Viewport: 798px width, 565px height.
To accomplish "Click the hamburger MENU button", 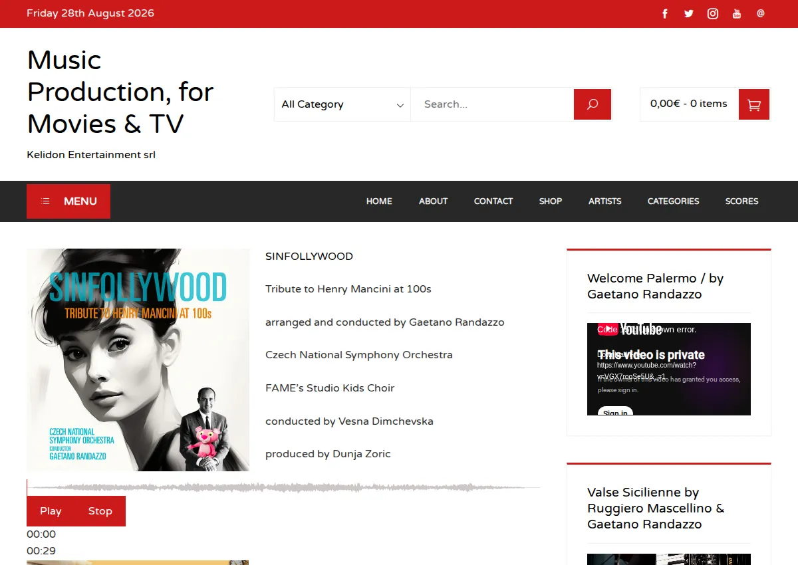I will 68,201.
